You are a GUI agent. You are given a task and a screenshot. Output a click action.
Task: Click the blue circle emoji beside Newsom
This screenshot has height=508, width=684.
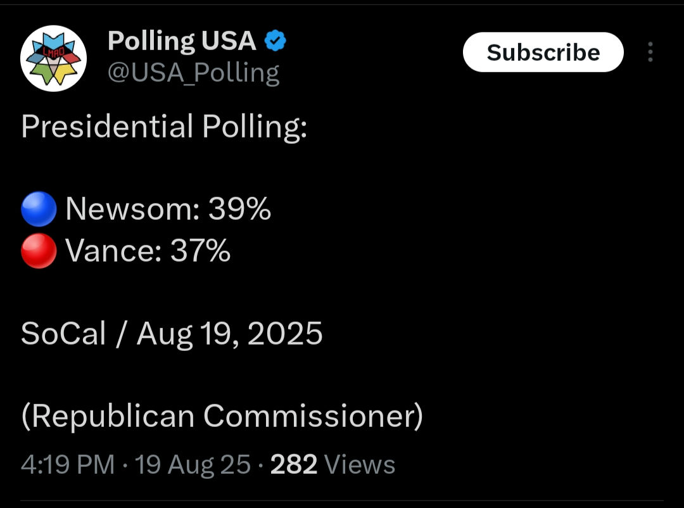39,209
